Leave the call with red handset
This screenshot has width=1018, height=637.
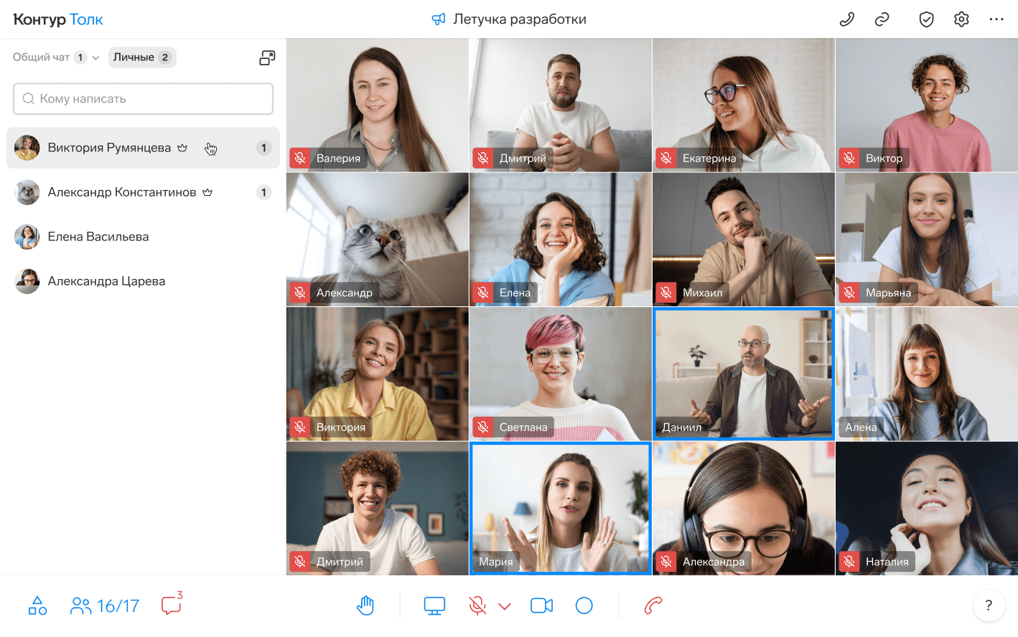click(653, 606)
